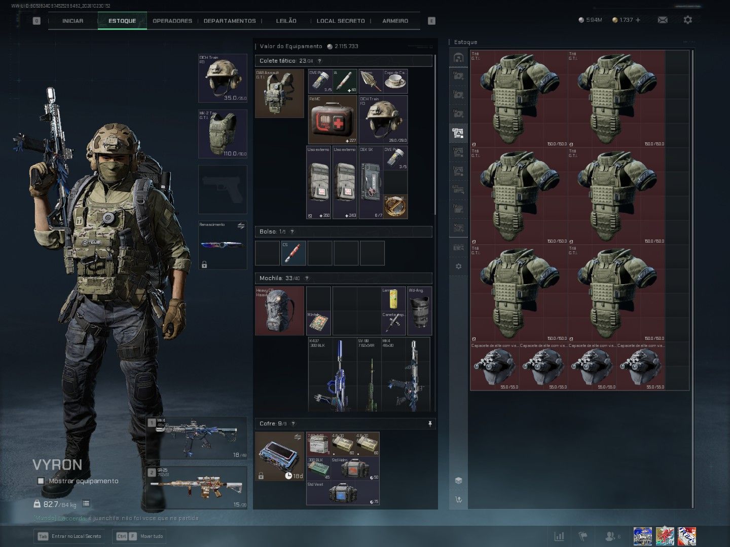Select the MK-2 Tac armor slot
The height and width of the screenshot is (547, 730).
click(x=223, y=134)
